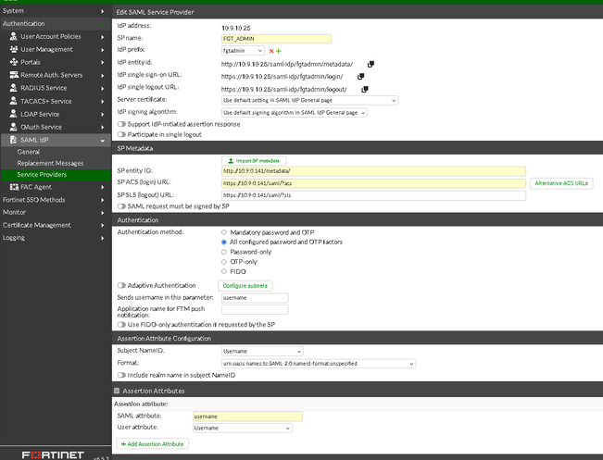Click the Portals sidebar icon
The image size is (603, 460).
[14, 62]
